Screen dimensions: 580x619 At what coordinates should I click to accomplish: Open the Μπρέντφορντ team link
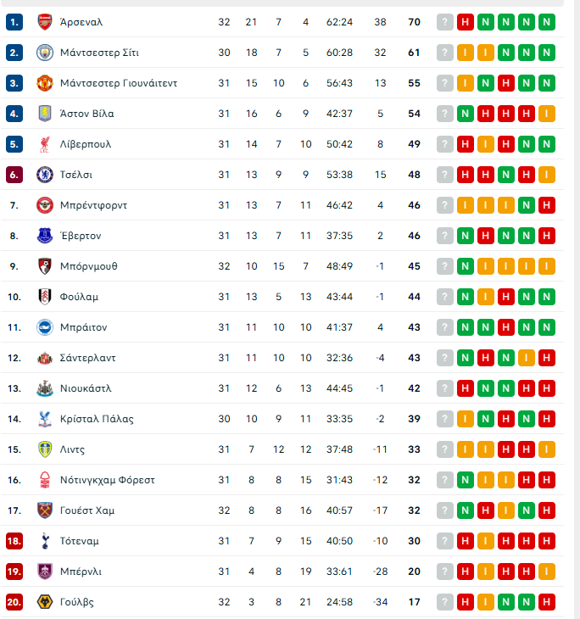pyautogui.click(x=93, y=205)
